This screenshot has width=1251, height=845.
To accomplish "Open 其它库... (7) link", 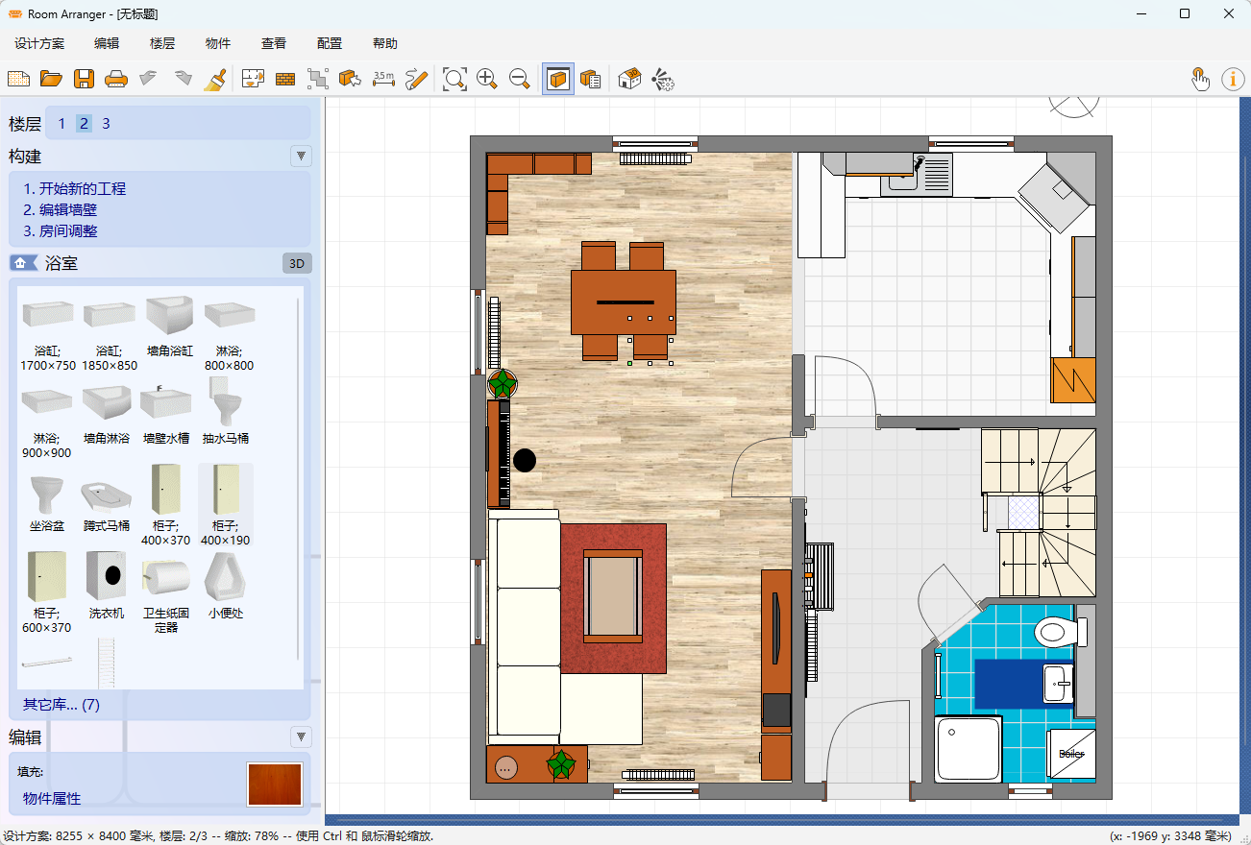I will (x=61, y=705).
